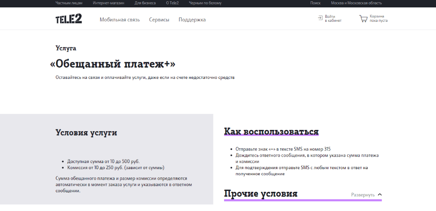Click Войти в кабинет text
Screen dimensions: 436x211
333,18
